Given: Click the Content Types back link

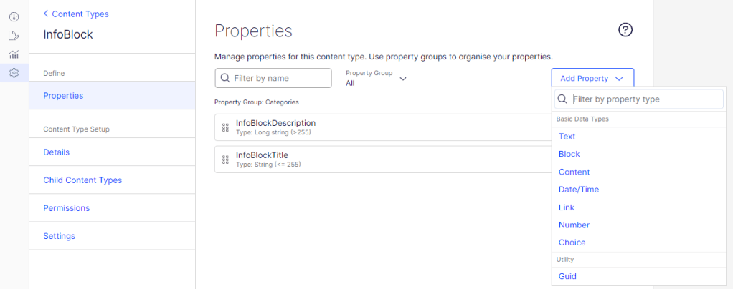Looking at the screenshot, I should (80, 14).
